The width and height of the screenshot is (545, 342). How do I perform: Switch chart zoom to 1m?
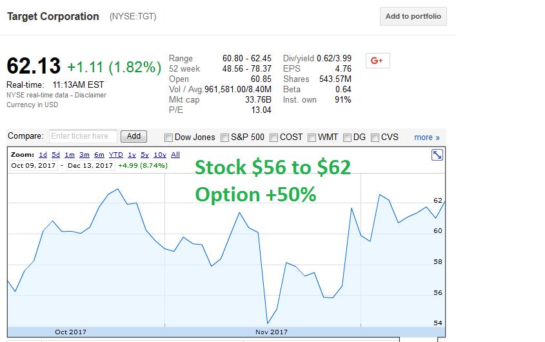(70, 155)
